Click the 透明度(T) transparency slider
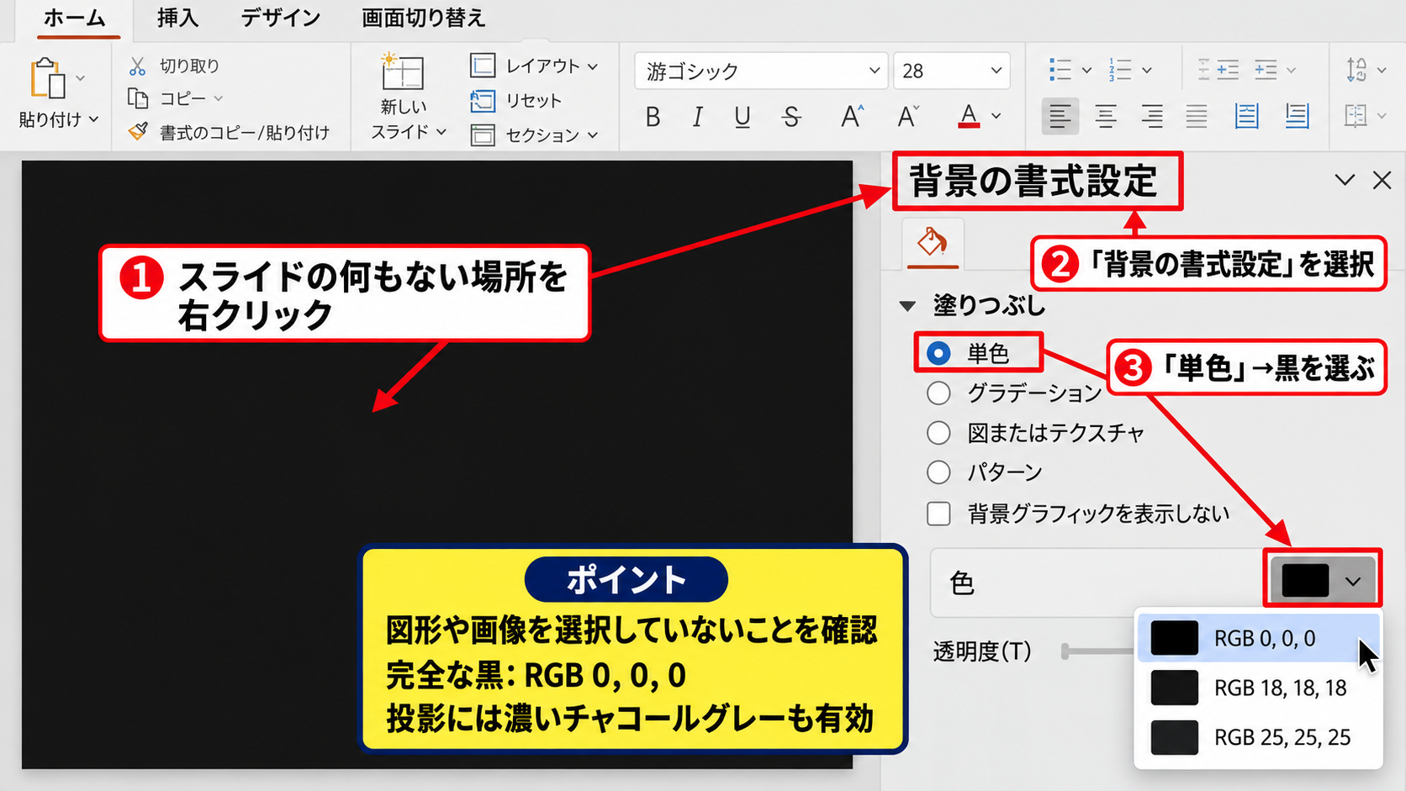The height and width of the screenshot is (791, 1406). 1097,651
